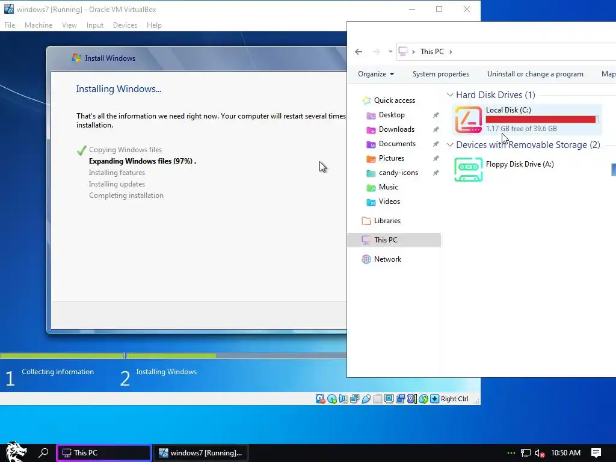The height and width of the screenshot is (462, 616).
Task: Collapse the Hard Disk Drives group
Action: pos(450,94)
